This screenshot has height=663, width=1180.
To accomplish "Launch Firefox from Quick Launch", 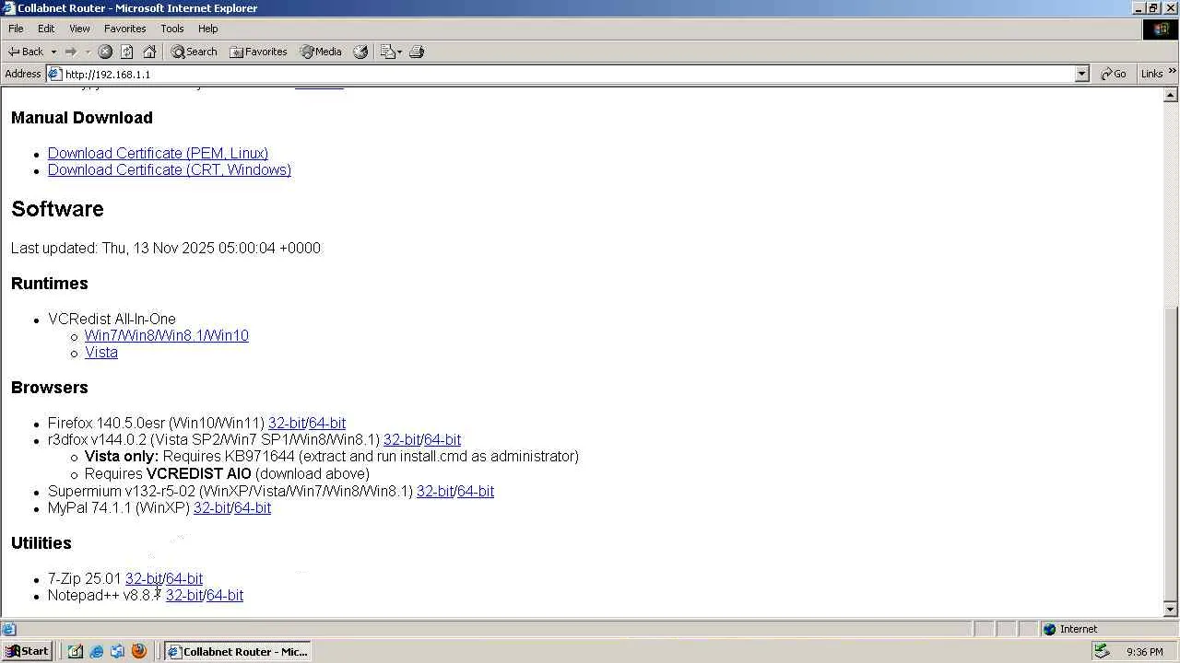I will coord(139,651).
